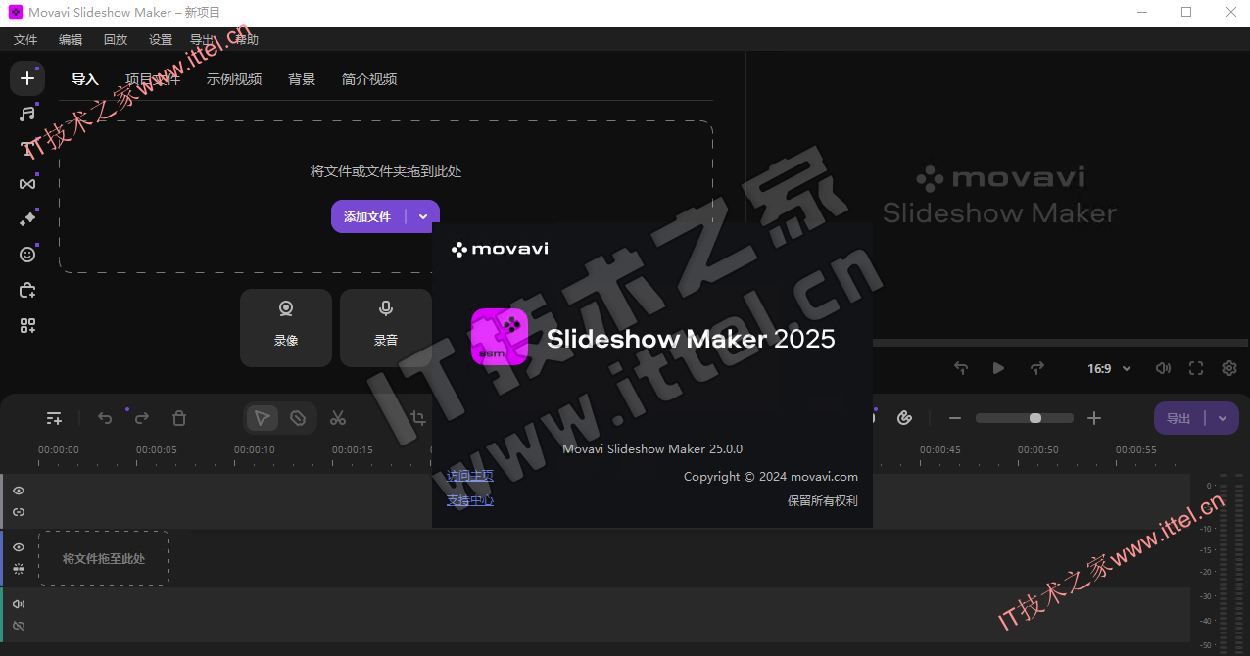Open the 设置 (Settings) menu

[161, 40]
